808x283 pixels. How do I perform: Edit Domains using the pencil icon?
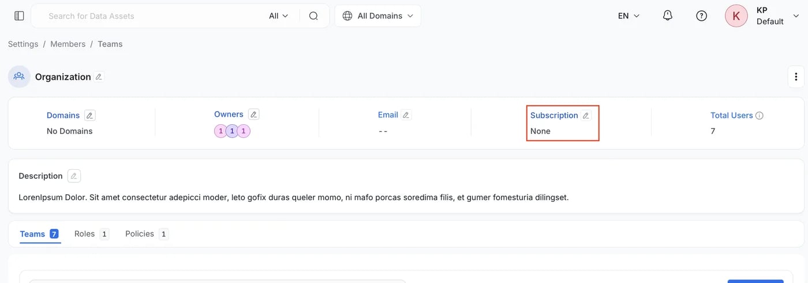pos(89,115)
